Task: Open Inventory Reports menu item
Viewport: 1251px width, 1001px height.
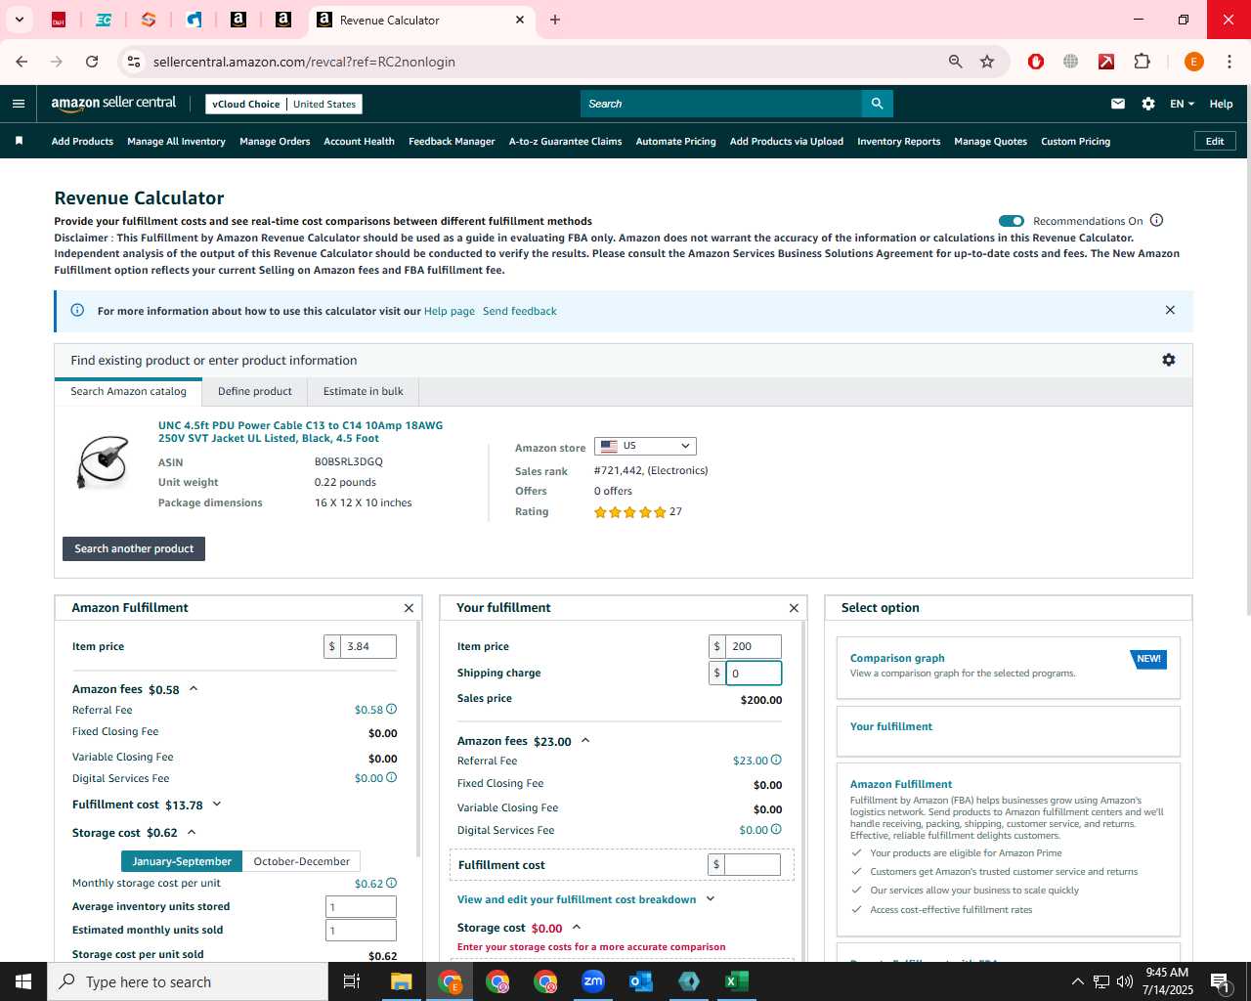Action: coord(898,141)
